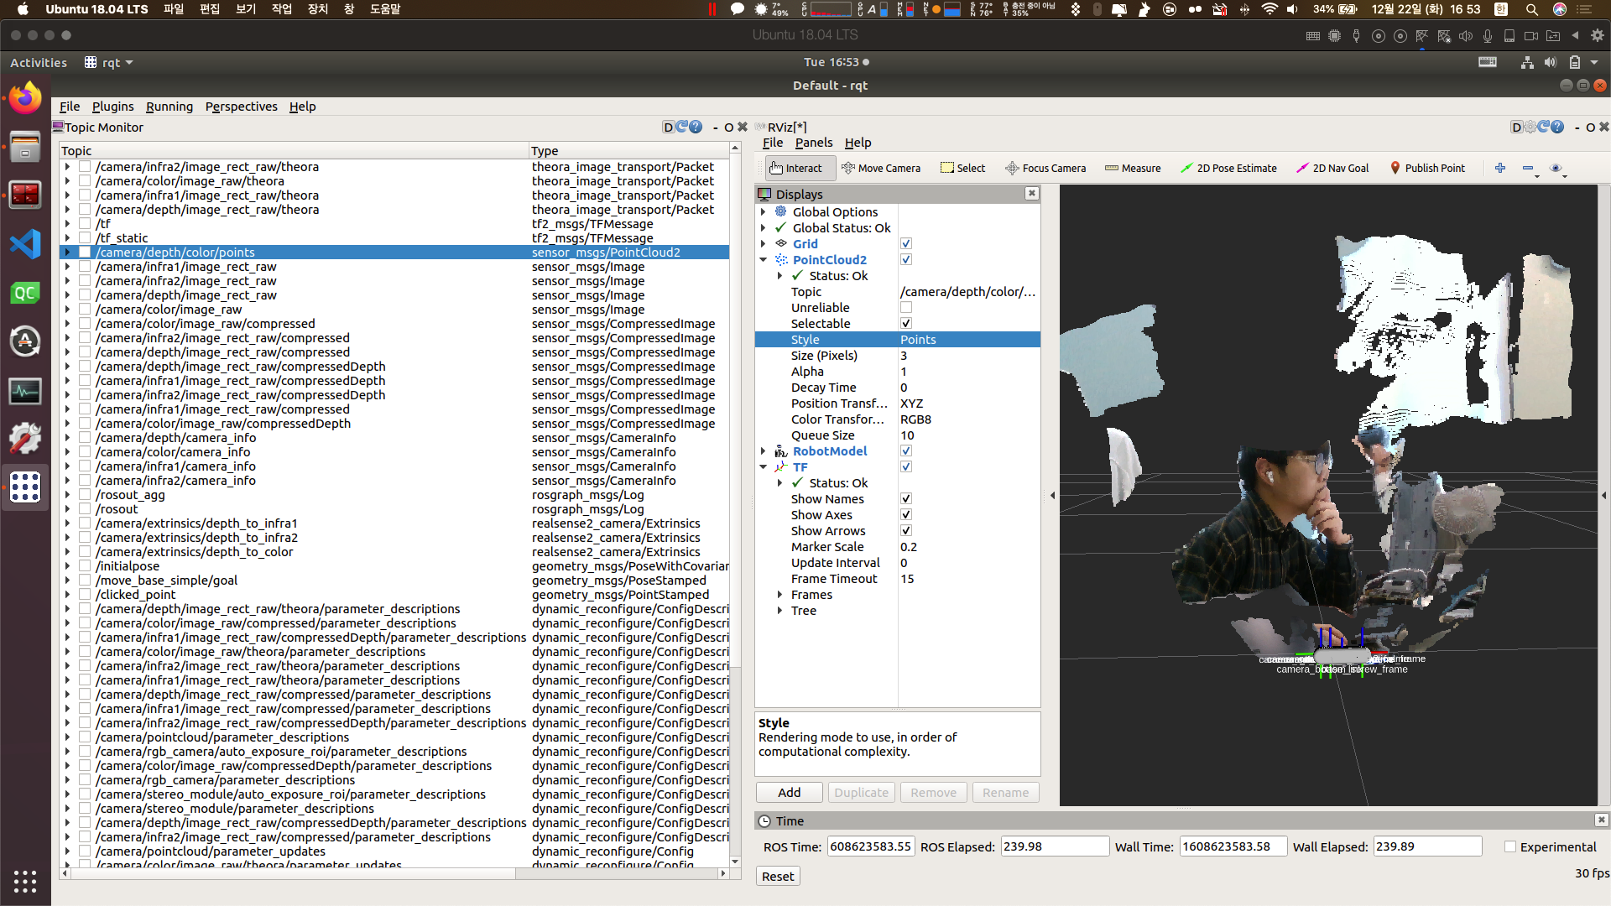This screenshot has height=906, width=1611.
Task: Choose the 2D Pose Estimate tool
Action: click(1228, 168)
